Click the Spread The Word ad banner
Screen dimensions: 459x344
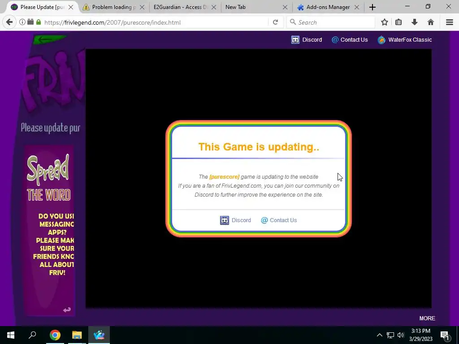tap(49, 230)
